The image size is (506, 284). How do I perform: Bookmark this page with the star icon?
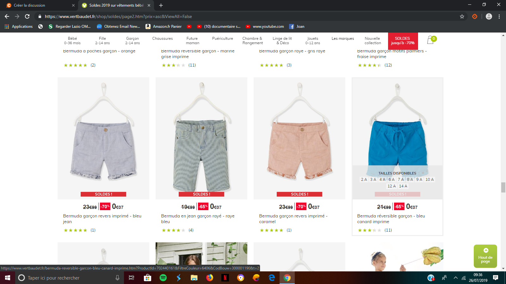coord(462,16)
